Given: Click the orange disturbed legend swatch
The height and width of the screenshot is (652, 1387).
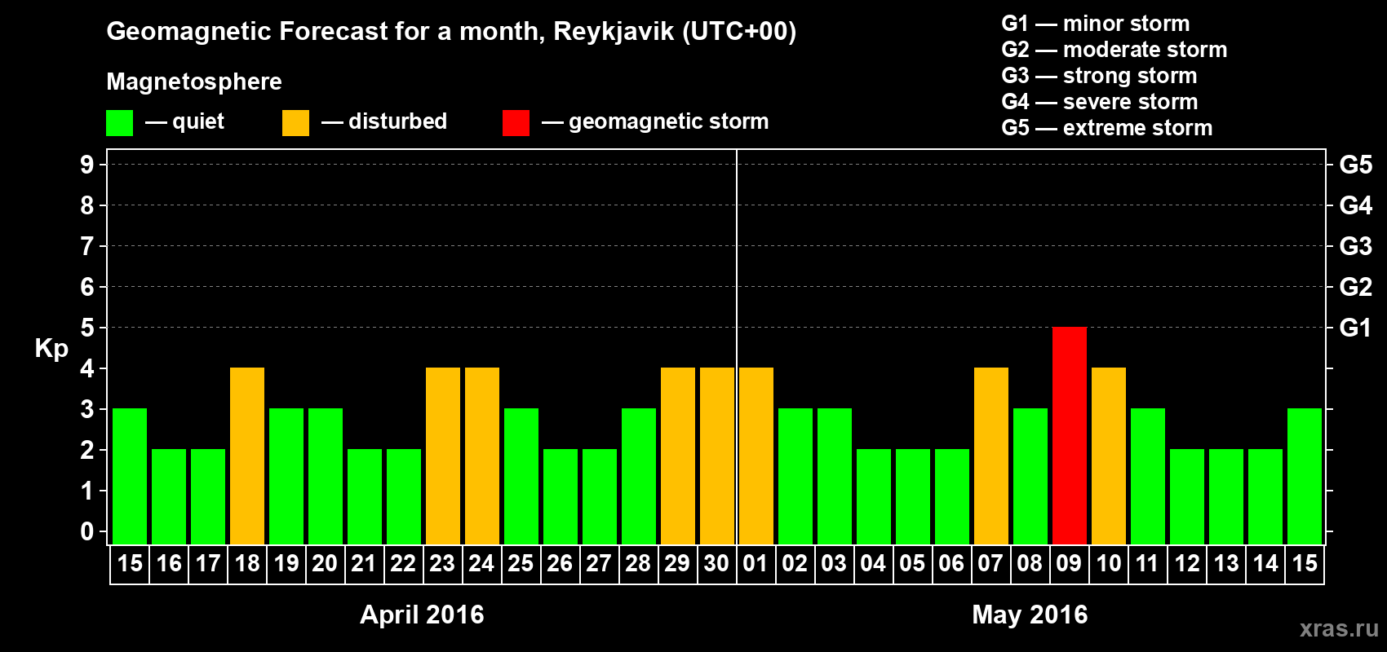Looking at the screenshot, I should tap(295, 123).
